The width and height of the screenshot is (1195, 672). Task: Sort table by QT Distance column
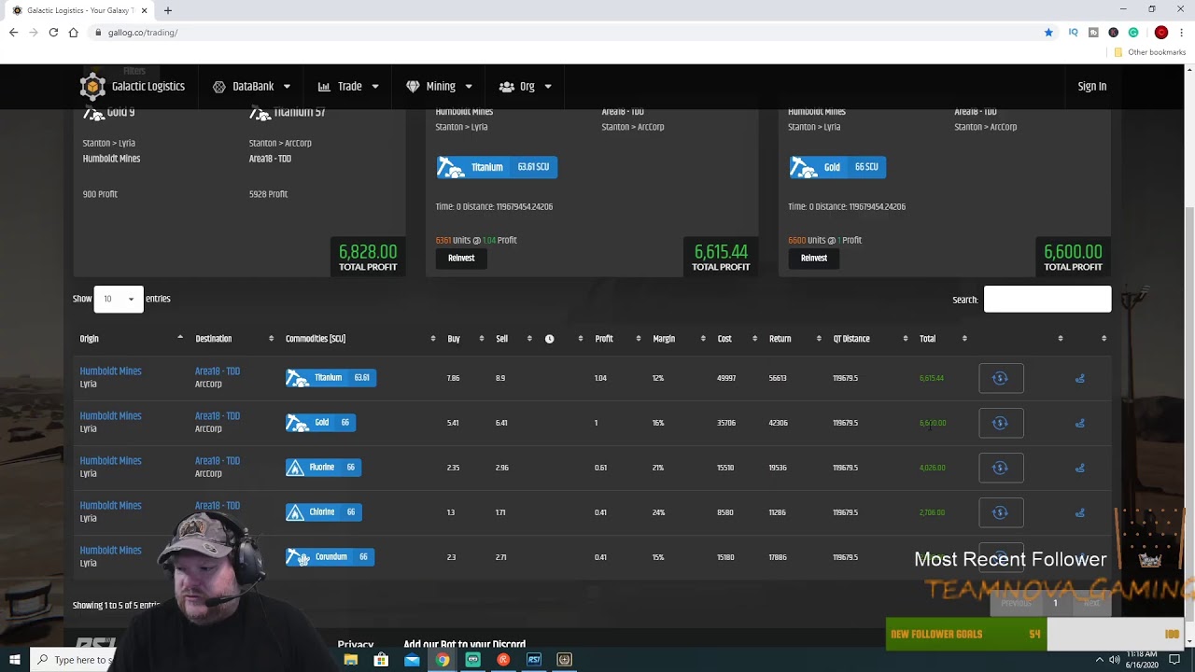(870, 339)
